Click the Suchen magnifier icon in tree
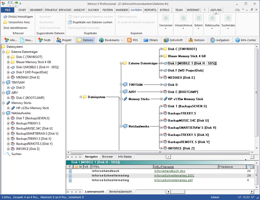The image size is (260, 200). 8,154
